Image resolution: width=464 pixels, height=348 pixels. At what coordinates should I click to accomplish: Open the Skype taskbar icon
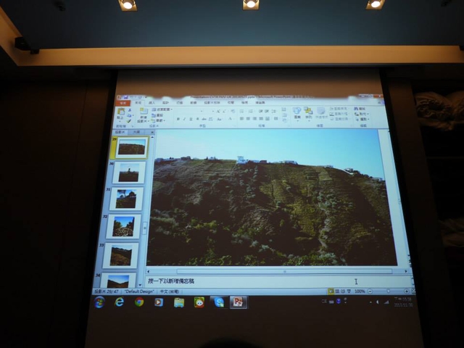point(218,302)
